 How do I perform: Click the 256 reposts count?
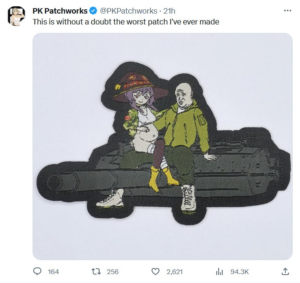point(113,272)
